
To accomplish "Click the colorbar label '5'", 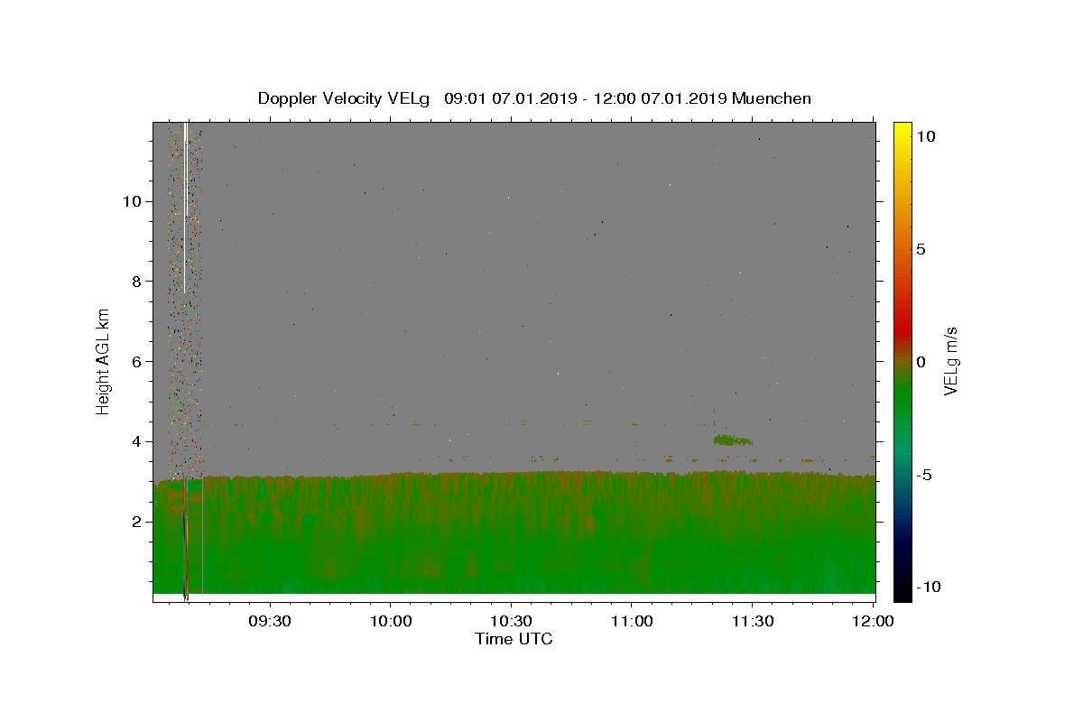I will click(921, 249).
